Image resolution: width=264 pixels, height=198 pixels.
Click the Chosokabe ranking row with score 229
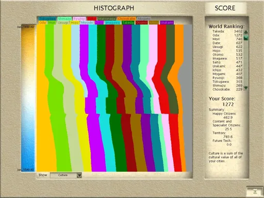(x=227, y=89)
